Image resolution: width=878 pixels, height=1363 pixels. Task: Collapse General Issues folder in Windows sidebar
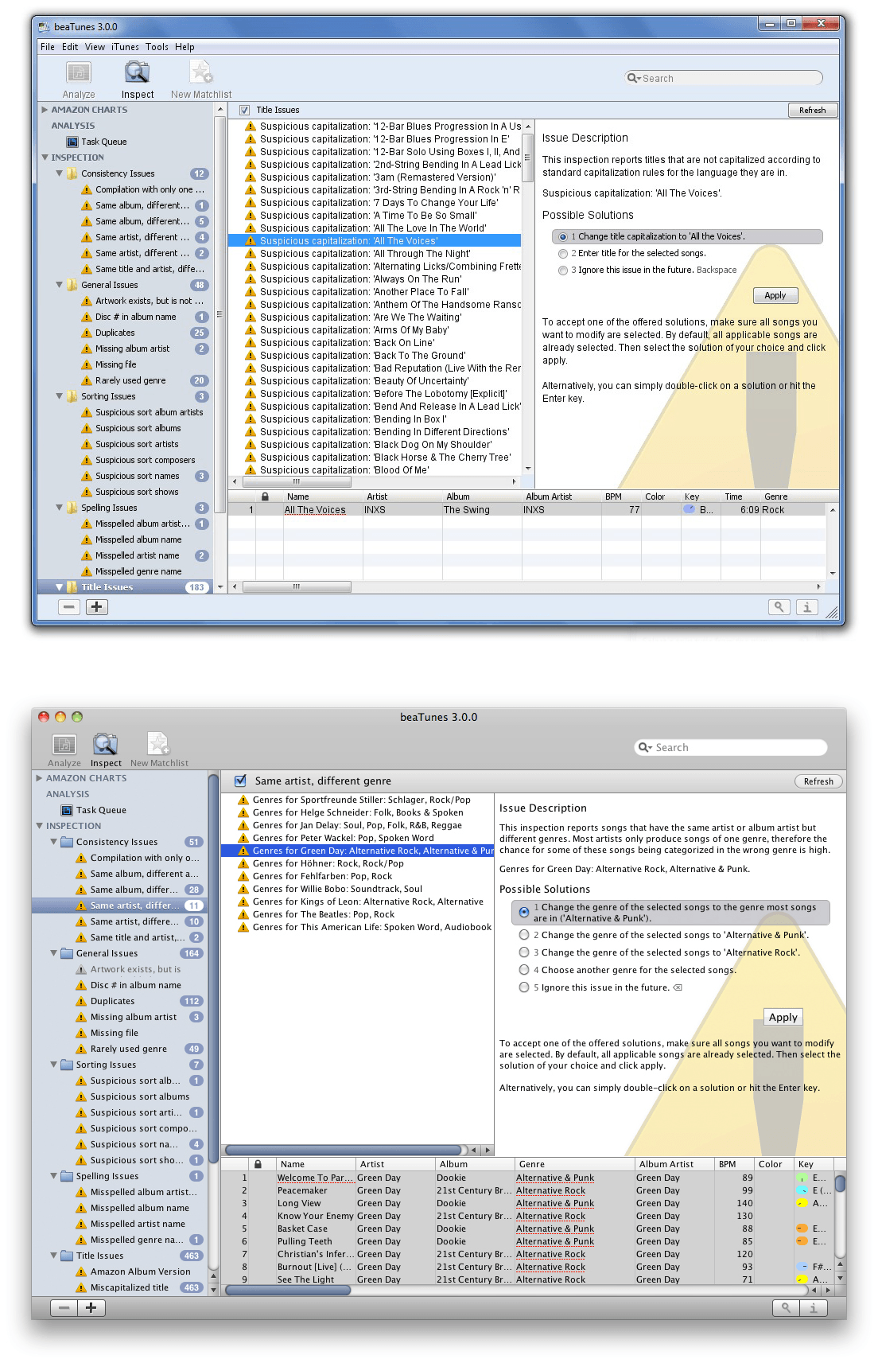point(59,285)
